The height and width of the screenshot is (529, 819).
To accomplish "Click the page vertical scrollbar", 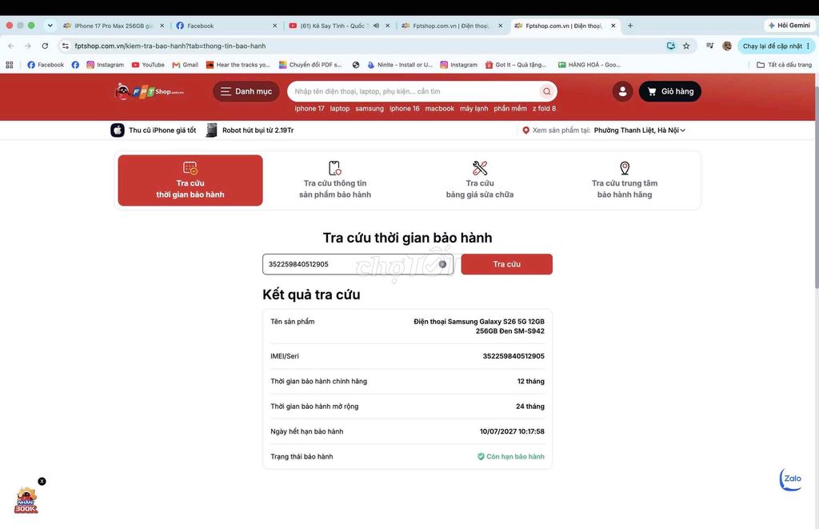I will pyautogui.click(x=817, y=186).
